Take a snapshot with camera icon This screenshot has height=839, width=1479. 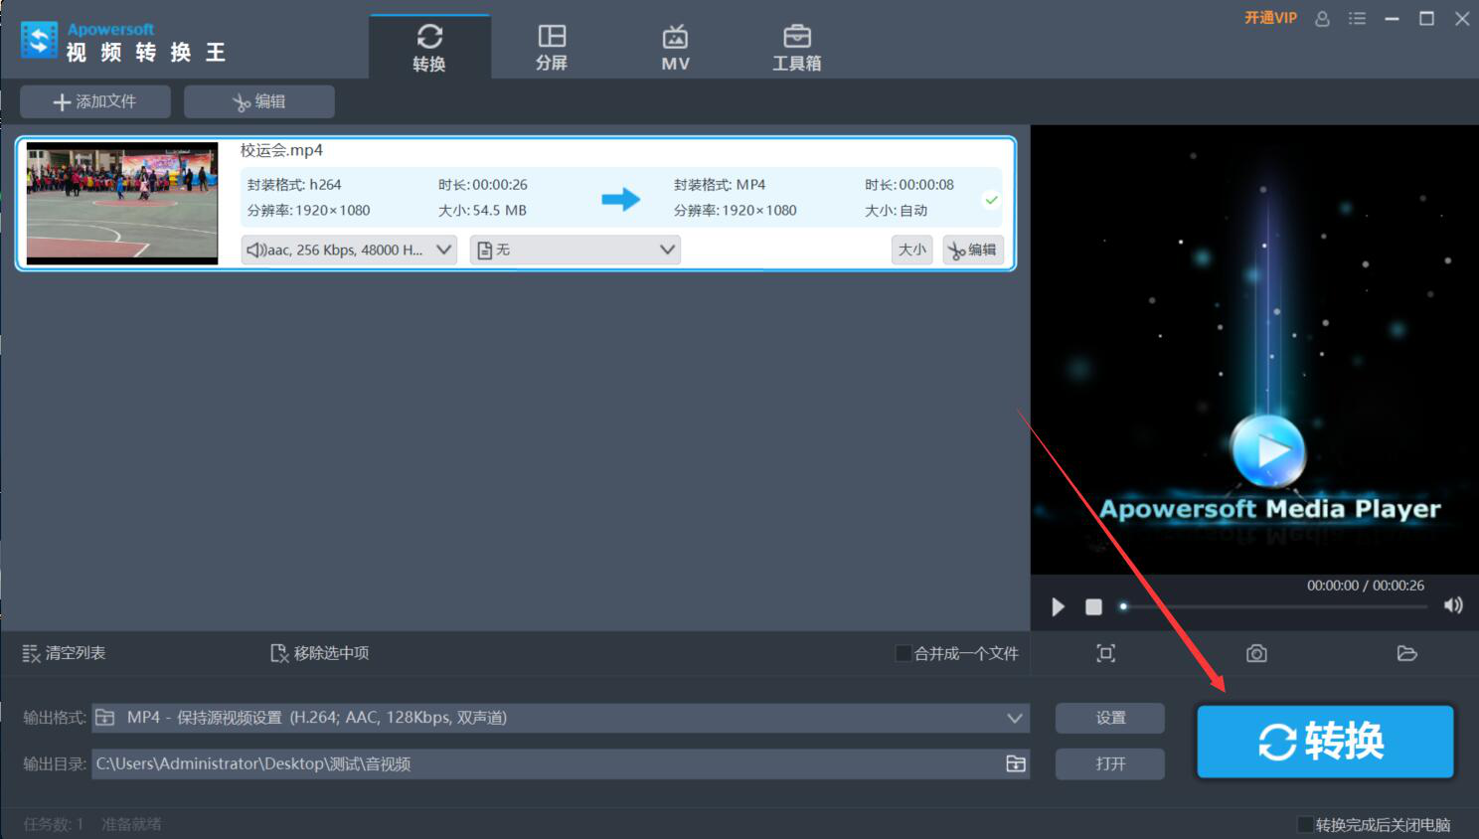[1256, 653]
